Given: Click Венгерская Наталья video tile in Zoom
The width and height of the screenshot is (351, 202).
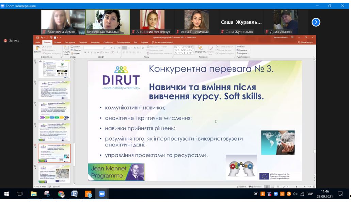Looking at the screenshot, I should pyautogui.click(x=108, y=22).
